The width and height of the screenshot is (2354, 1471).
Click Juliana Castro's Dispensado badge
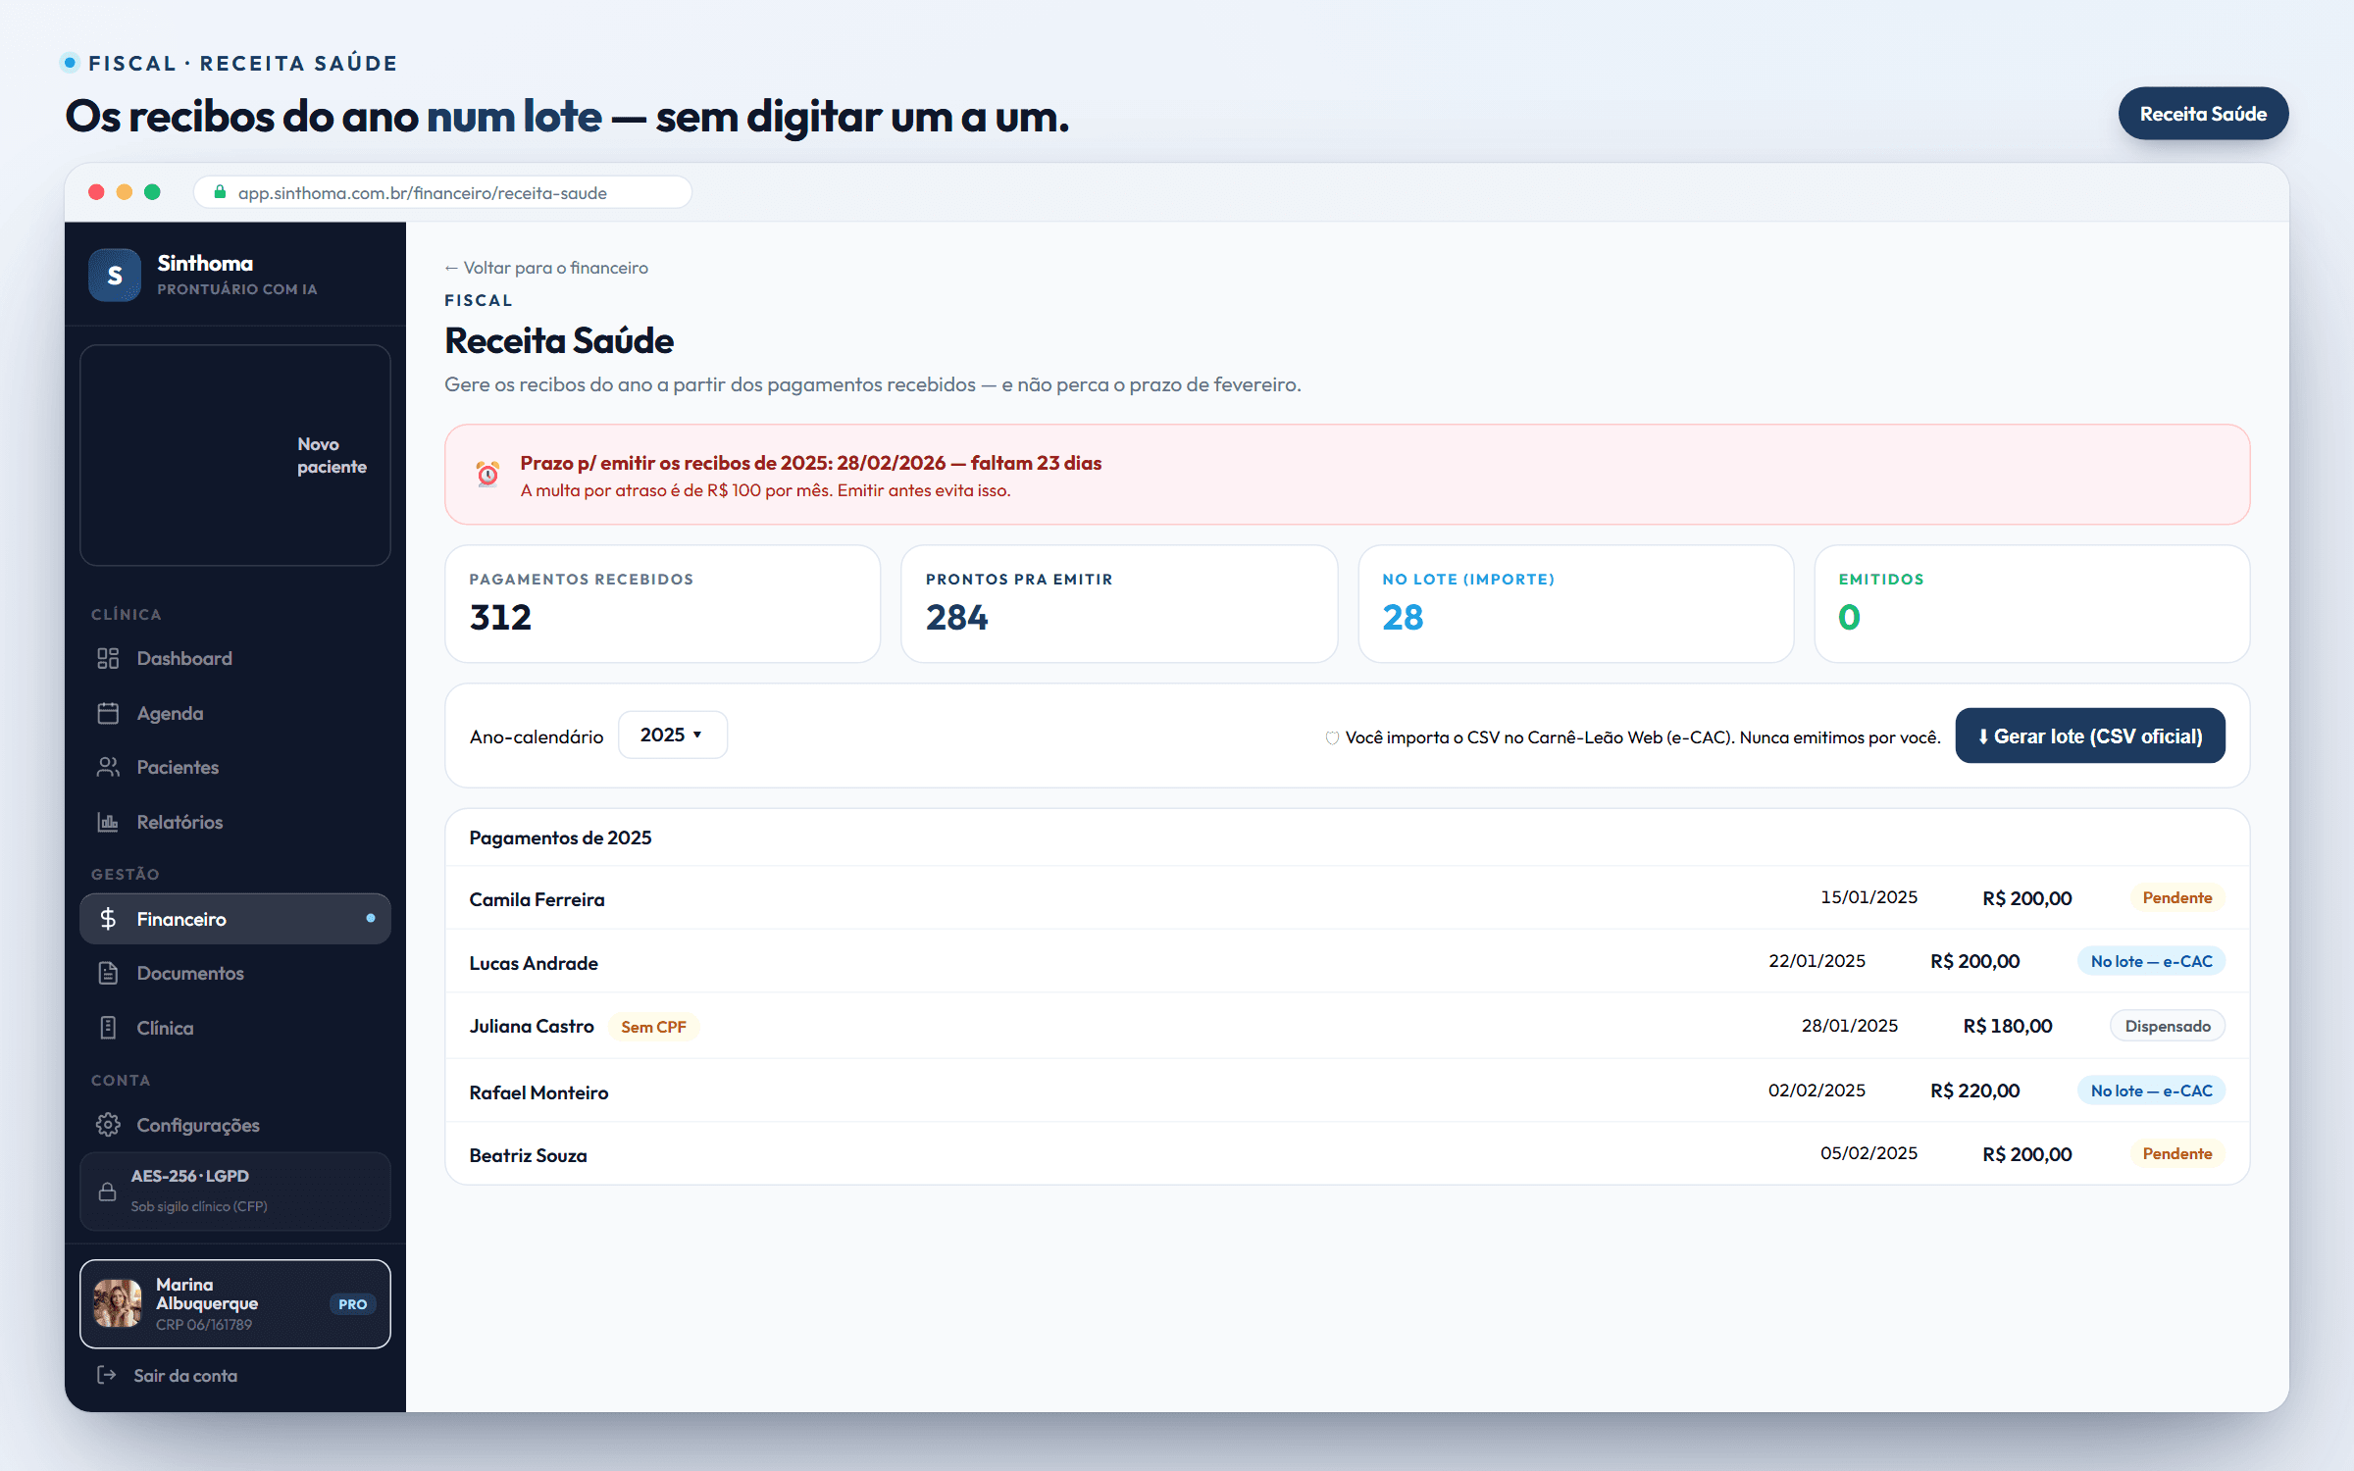pyautogui.click(x=2168, y=1026)
